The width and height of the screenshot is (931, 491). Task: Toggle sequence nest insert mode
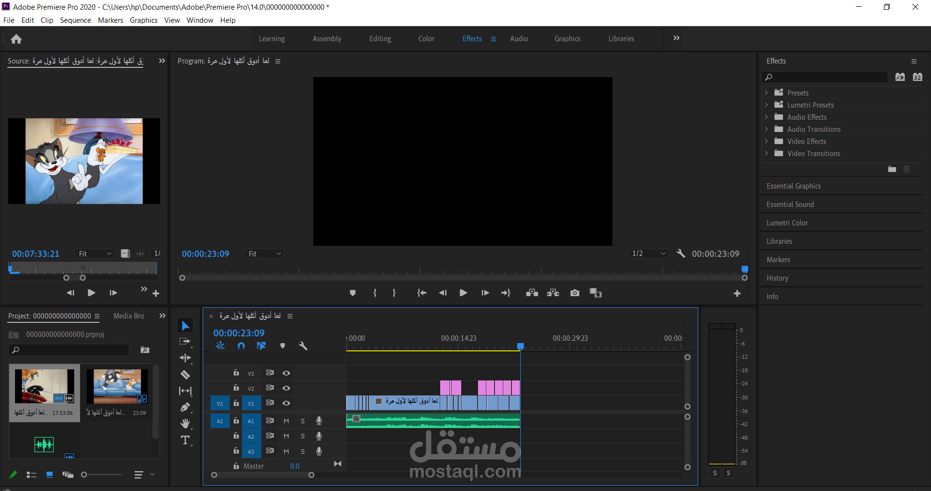(220, 346)
